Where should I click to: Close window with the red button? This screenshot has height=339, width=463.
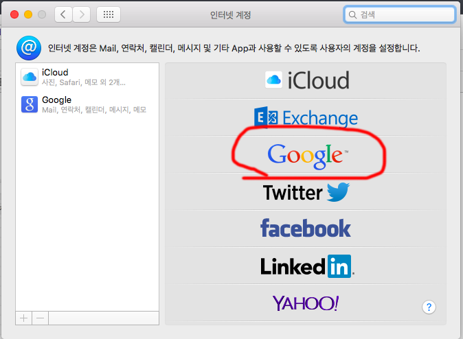click(14, 14)
